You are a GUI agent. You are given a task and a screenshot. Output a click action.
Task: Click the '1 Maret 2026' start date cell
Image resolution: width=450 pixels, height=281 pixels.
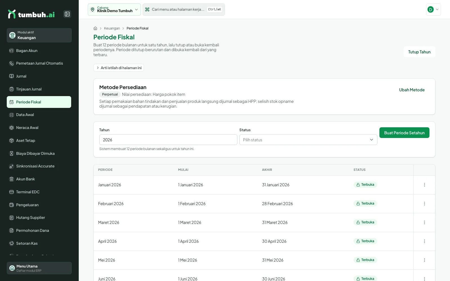coord(190,223)
